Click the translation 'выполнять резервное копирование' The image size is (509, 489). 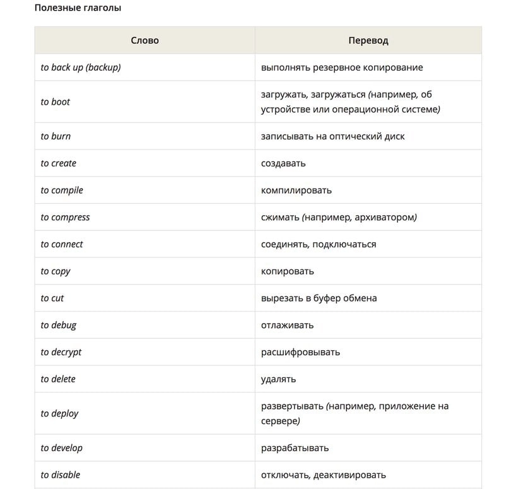pyautogui.click(x=342, y=68)
